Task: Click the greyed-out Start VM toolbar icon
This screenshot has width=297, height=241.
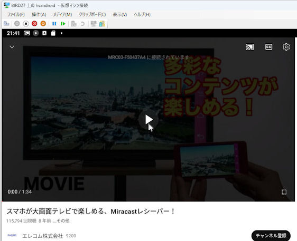Action: 17,24
